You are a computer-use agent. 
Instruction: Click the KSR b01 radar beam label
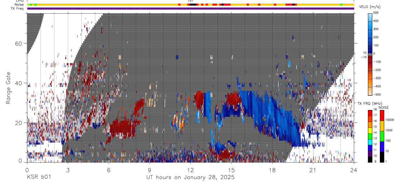pyautogui.click(x=39, y=178)
